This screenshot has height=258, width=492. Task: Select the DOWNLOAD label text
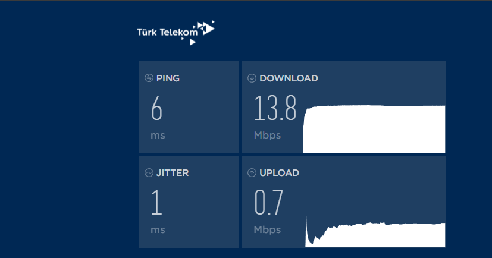[x=289, y=78]
